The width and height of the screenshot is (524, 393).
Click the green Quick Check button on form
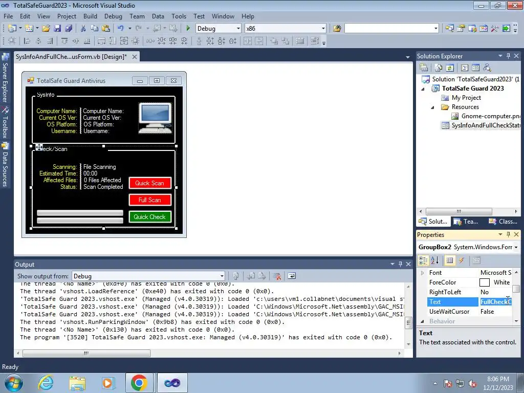[150, 216]
